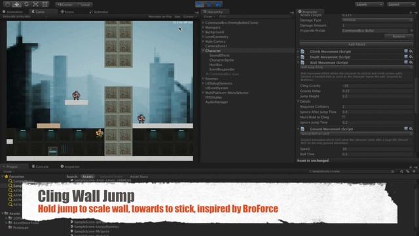
Task: Select UIEventSystem in Hierarchy
Action: (217, 88)
